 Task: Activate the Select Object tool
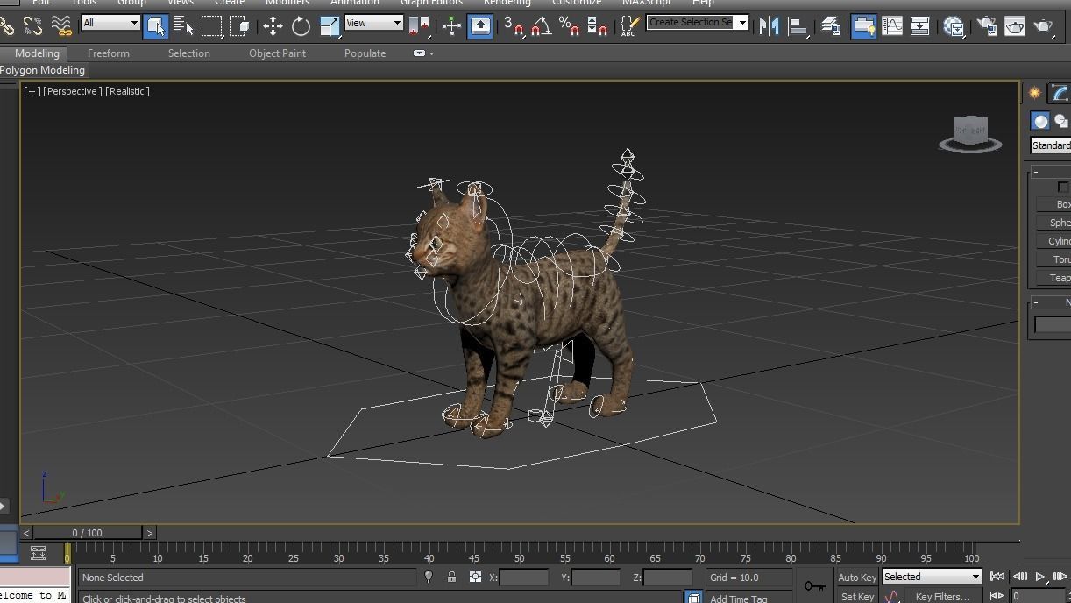156,26
